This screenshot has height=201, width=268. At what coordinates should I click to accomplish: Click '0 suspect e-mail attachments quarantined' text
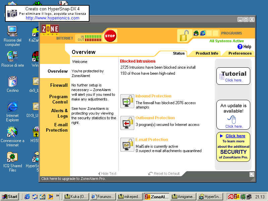[x=169, y=151]
